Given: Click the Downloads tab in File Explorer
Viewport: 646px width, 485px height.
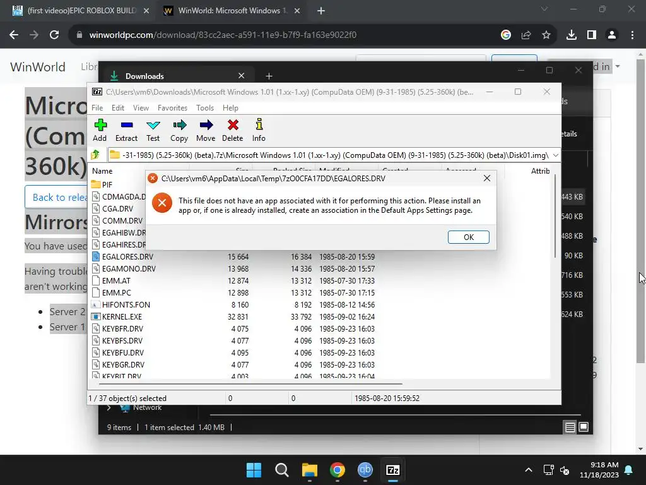Looking at the screenshot, I should 177,76.
